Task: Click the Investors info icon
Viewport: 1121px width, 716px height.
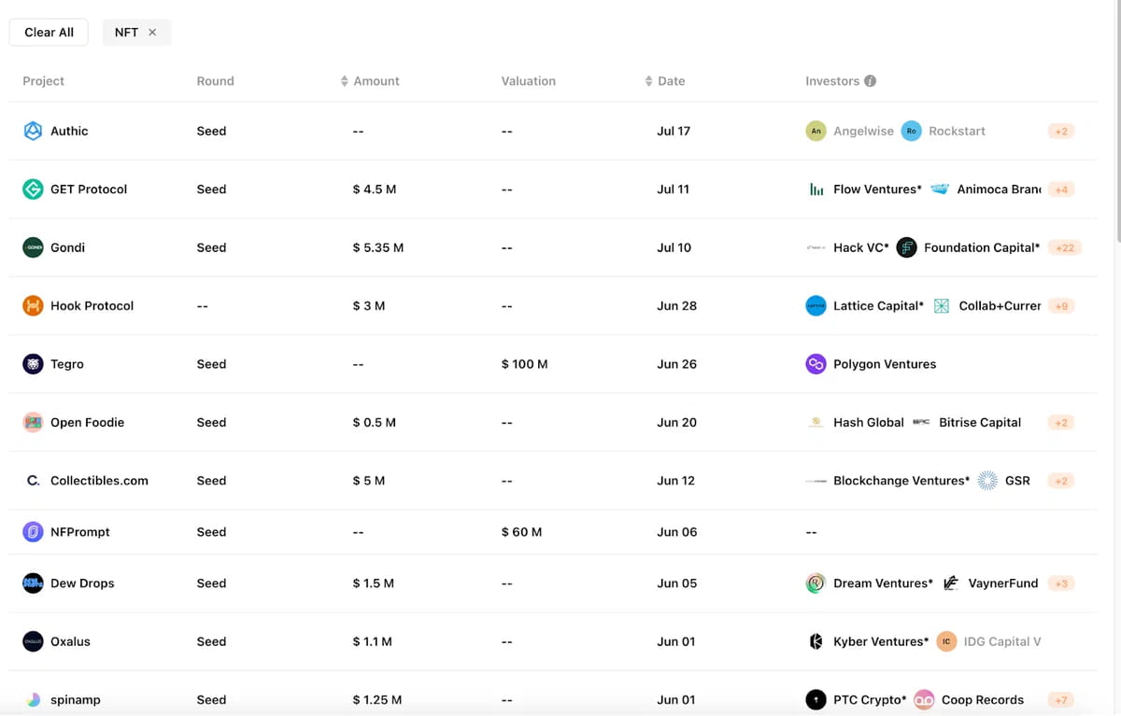Action: [x=870, y=81]
